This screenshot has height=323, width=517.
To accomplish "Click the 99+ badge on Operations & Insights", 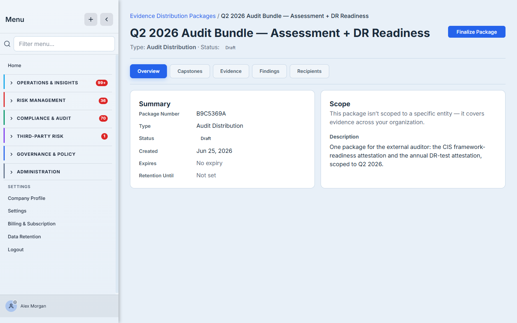I will (x=102, y=83).
